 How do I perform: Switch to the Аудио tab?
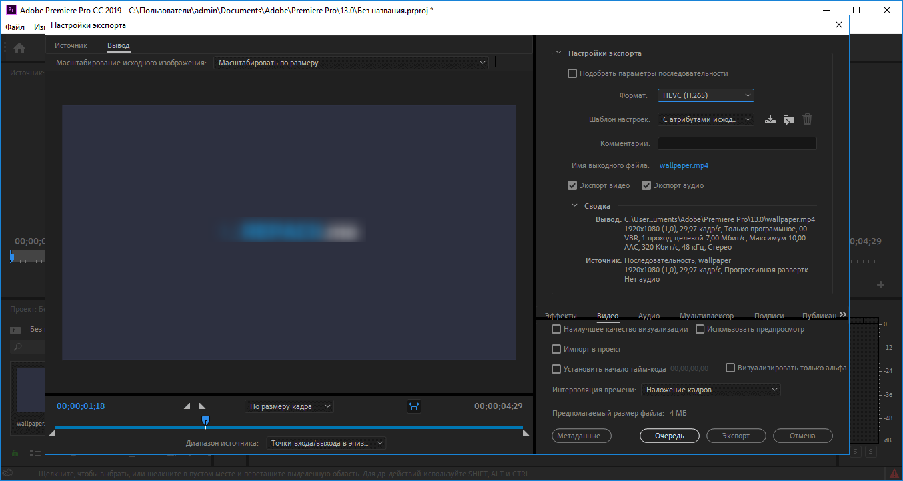pyautogui.click(x=648, y=316)
